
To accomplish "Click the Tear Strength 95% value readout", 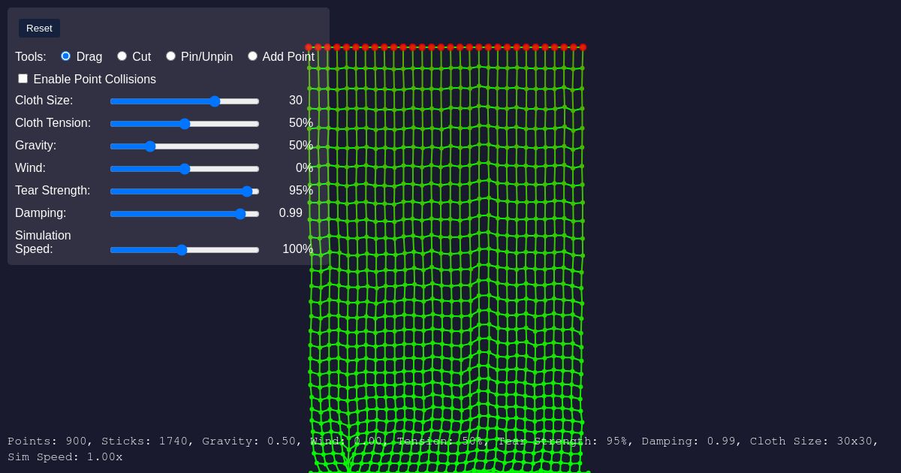I will click(300, 191).
